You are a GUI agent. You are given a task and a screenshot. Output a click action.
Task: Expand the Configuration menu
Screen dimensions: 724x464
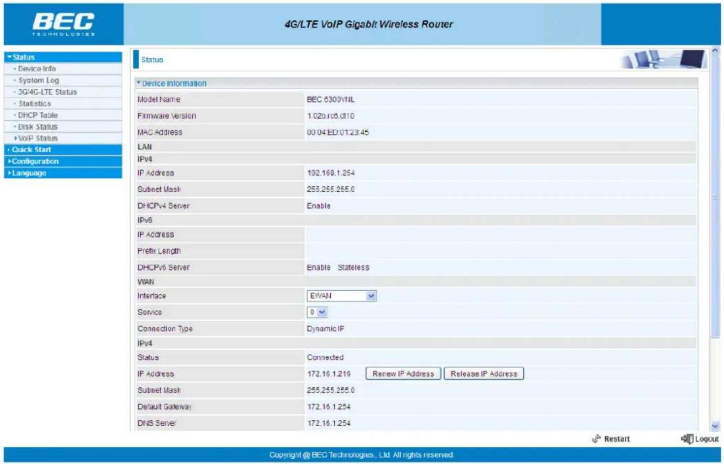63,161
